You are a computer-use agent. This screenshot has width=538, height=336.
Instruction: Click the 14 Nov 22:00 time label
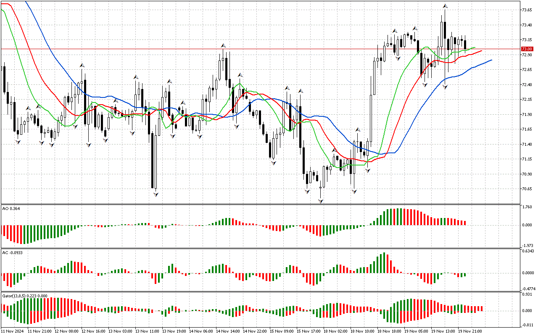[255, 331]
